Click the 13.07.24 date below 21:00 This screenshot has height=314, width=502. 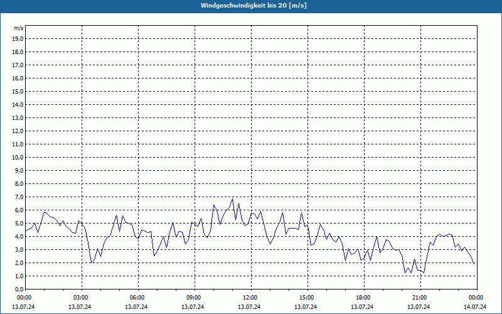tap(419, 306)
